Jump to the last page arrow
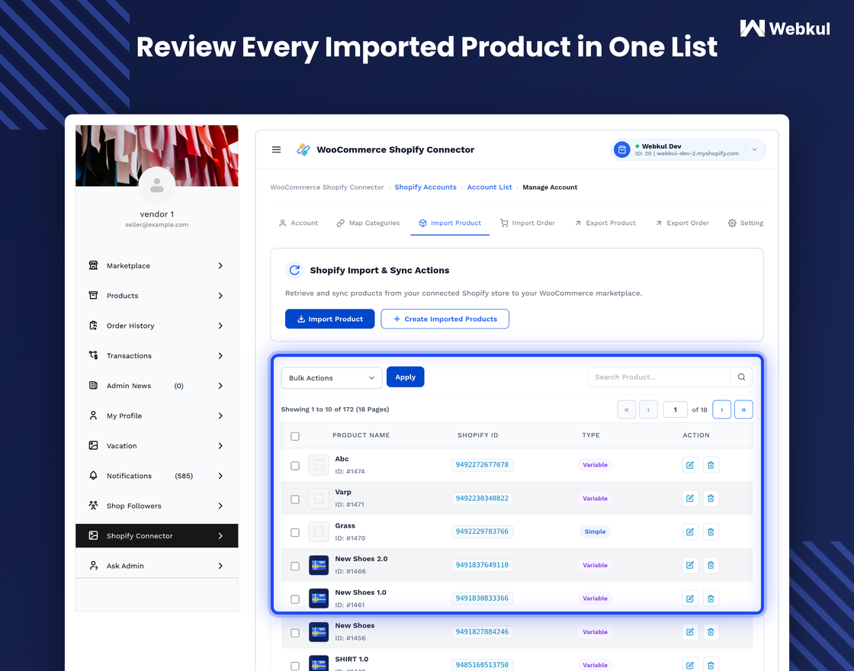The width and height of the screenshot is (854, 671). [x=743, y=409]
